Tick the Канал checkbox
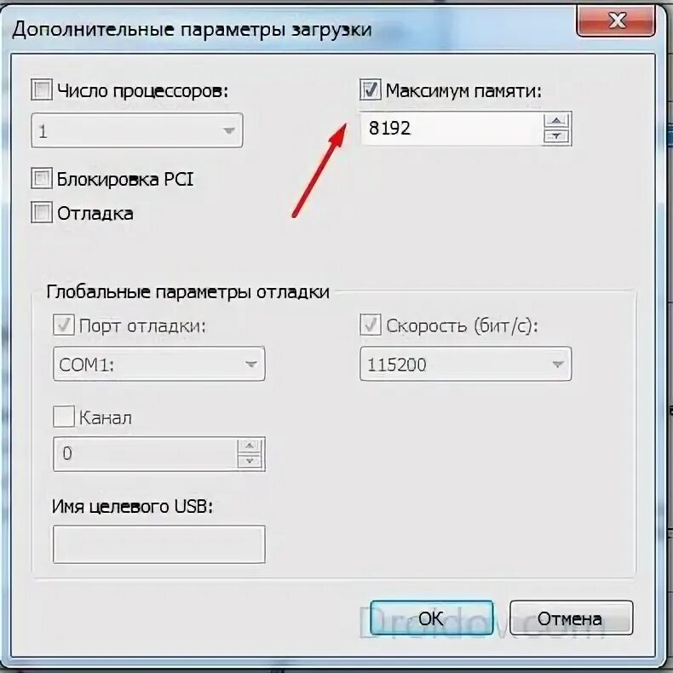673x673 pixels. click(64, 417)
